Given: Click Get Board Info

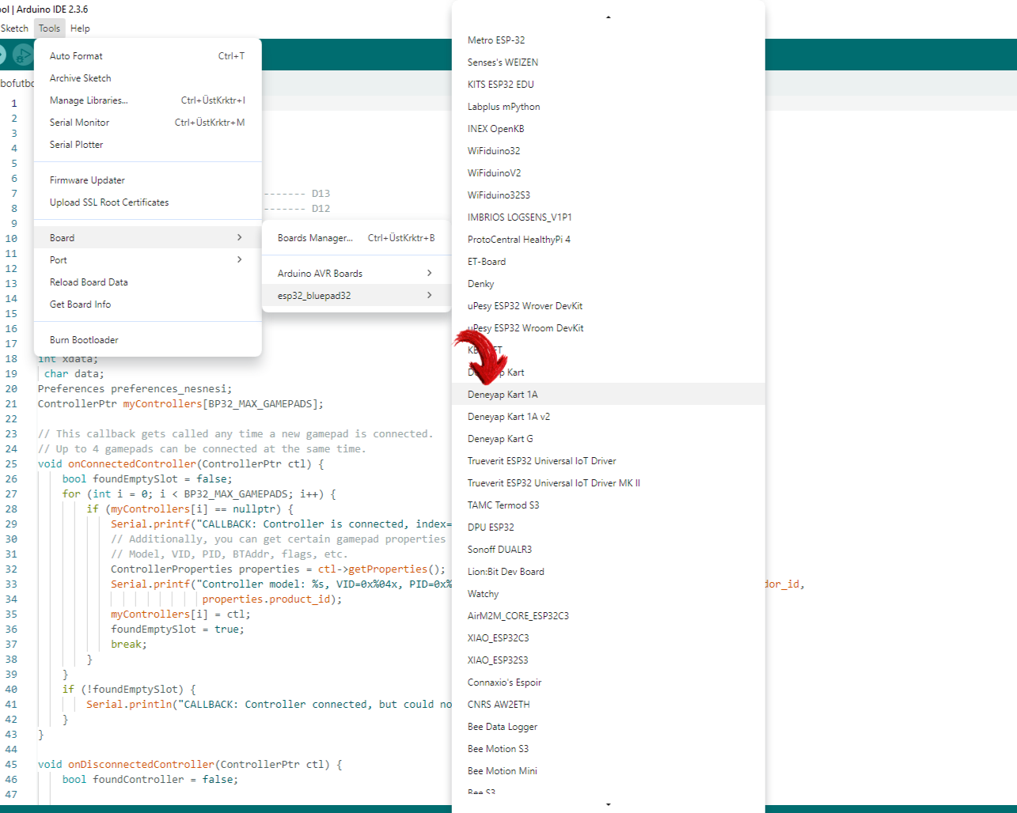Looking at the screenshot, I should point(80,304).
